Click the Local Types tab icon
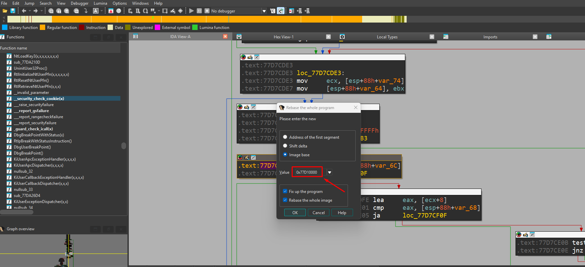 [342, 36]
